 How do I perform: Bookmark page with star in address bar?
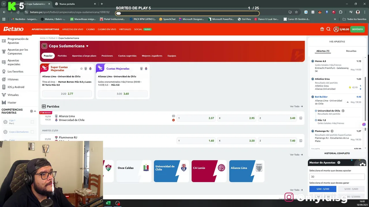[x=296, y=12]
